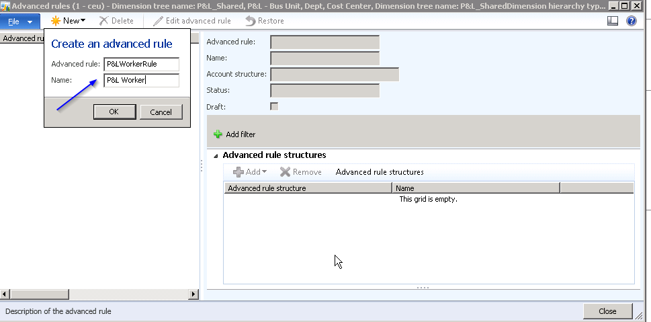
Task: Click the Name column header in grid
Action: [476, 188]
